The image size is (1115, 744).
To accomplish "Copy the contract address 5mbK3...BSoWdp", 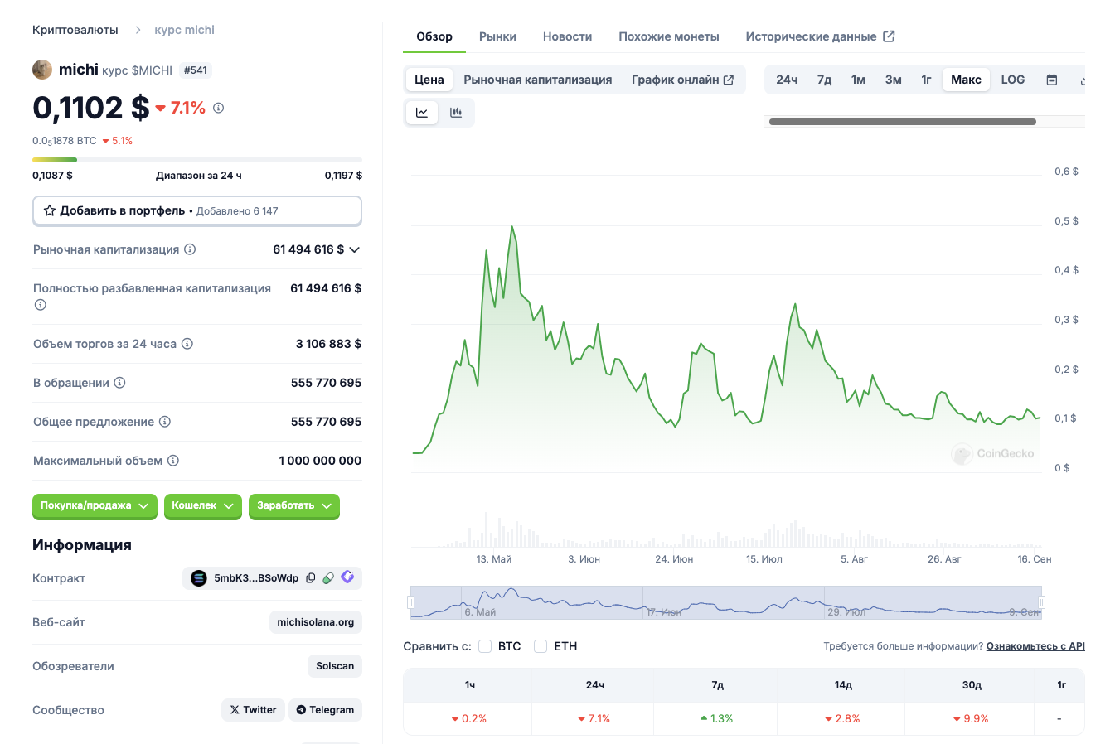I will coord(311,578).
